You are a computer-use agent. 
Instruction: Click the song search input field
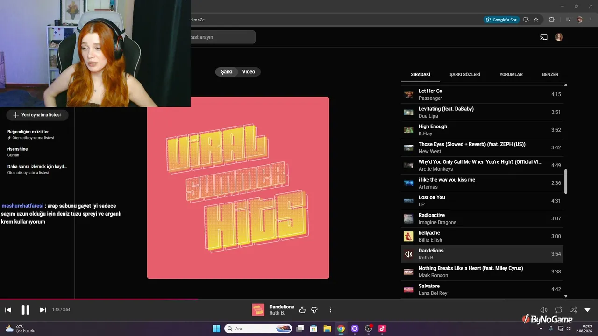pos(223,37)
